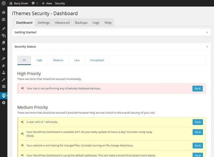This screenshot has height=157, width=214.
Task: Click the Medium Priority heading
Action: [32, 107]
